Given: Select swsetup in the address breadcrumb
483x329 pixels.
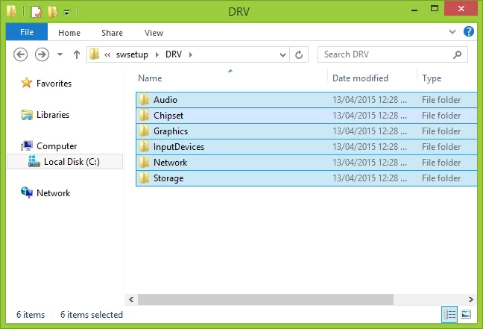Looking at the screenshot, I should (132, 54).
